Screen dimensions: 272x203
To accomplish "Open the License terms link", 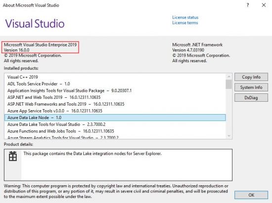I will coord(185,23).
